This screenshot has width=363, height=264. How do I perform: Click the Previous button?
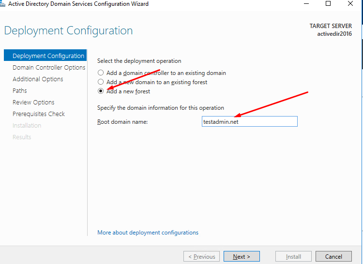pyautogui.click(x=201, y=257)
